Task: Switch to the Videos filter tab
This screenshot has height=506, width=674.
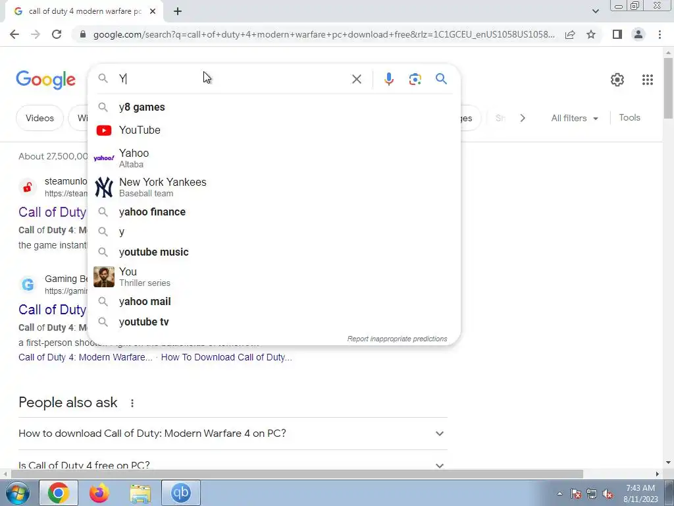Action: click(x=39, y=118)
